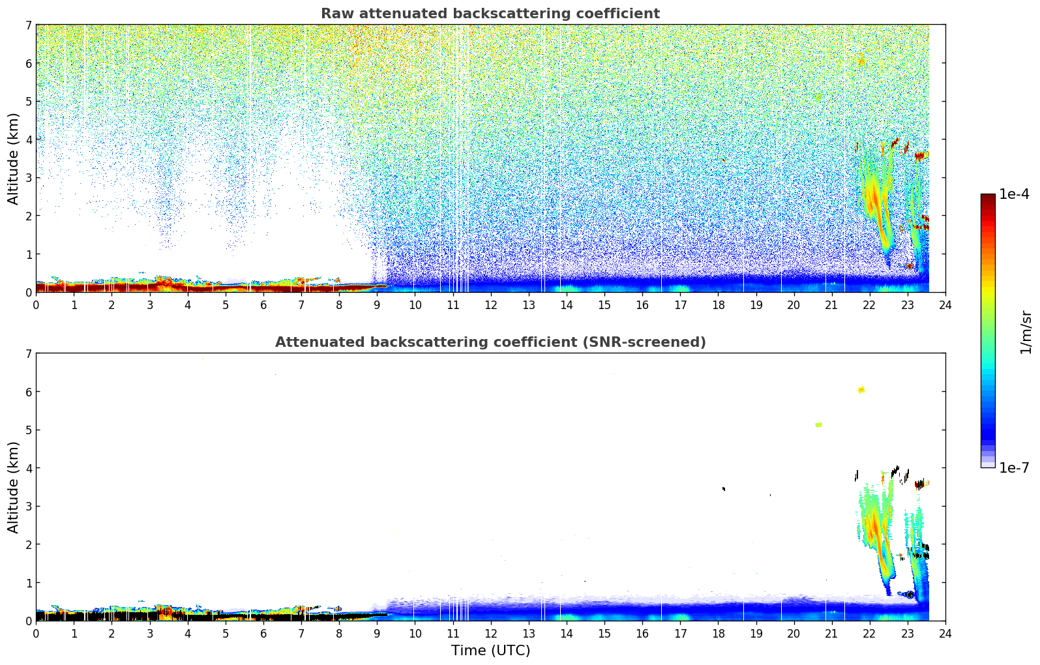Click the "Raw attenuated backscattering coefficient" plot title

[x=490, y=14]
